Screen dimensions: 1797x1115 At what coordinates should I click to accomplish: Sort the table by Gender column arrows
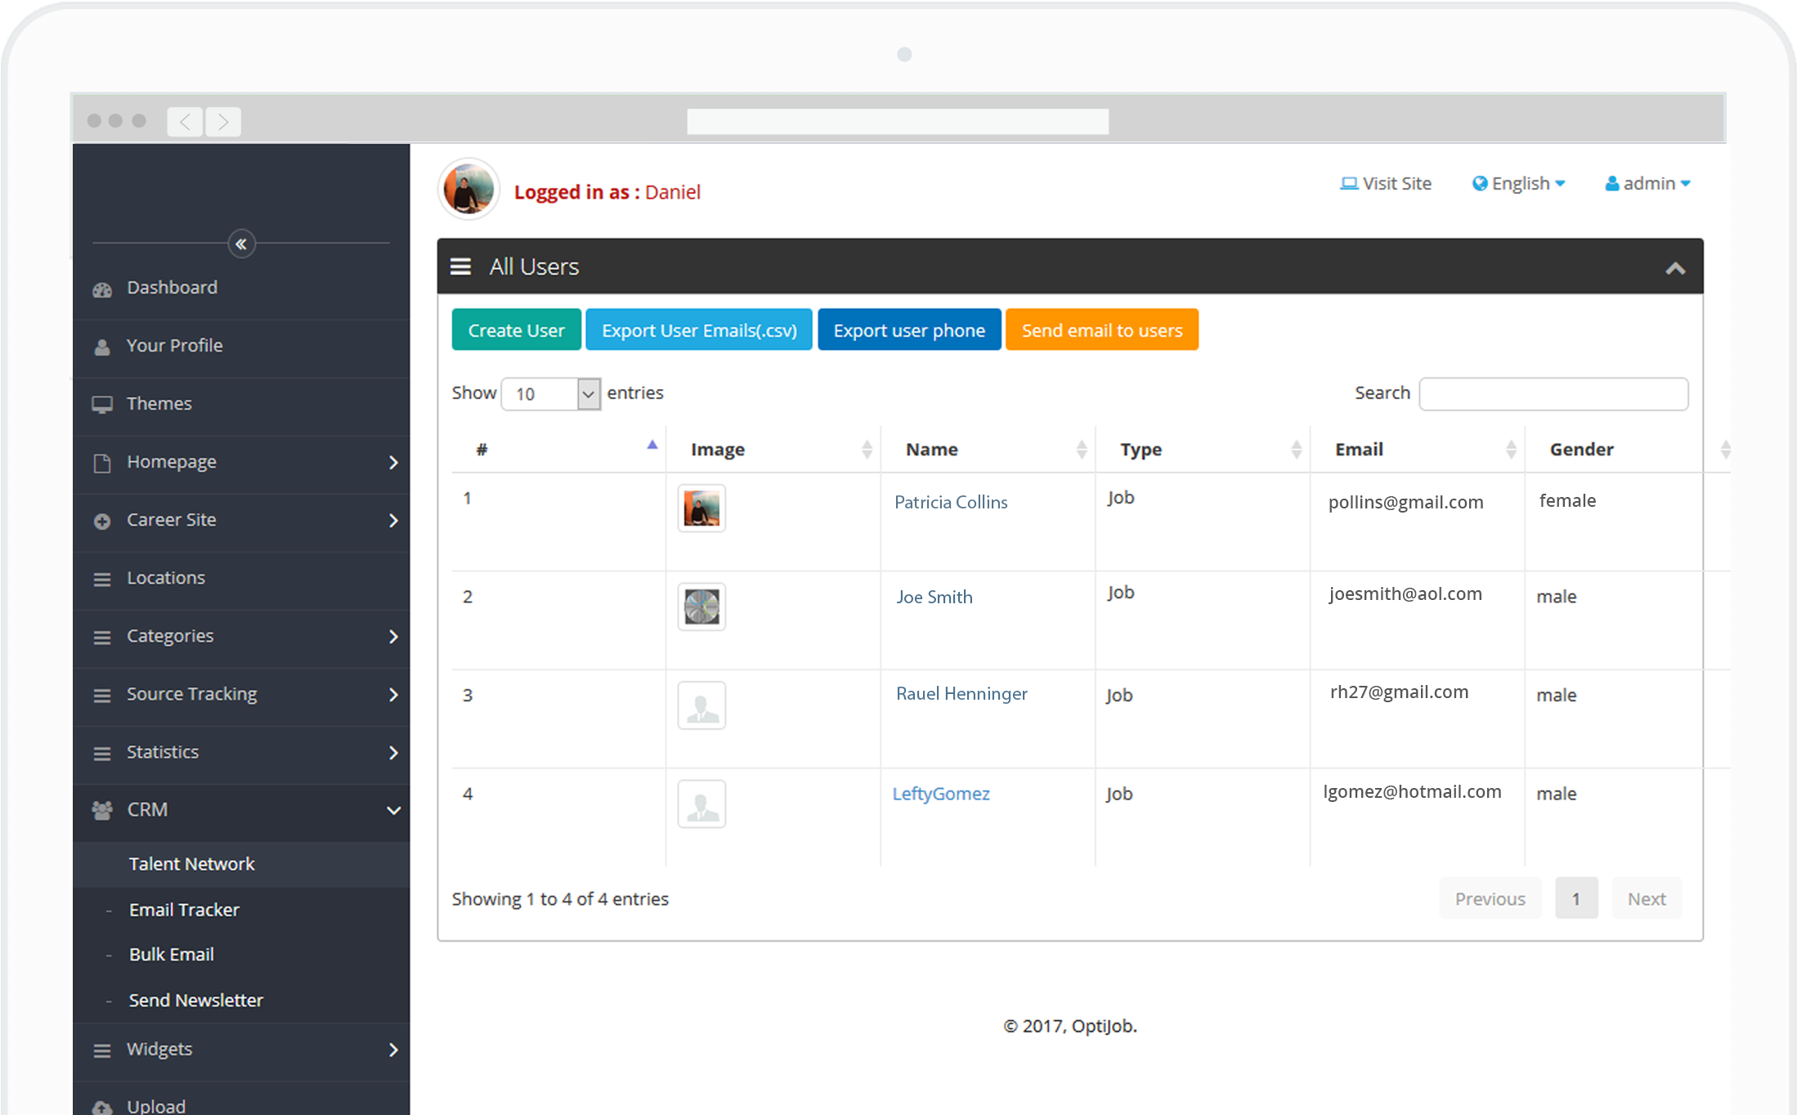click(x=1726, y=449)
